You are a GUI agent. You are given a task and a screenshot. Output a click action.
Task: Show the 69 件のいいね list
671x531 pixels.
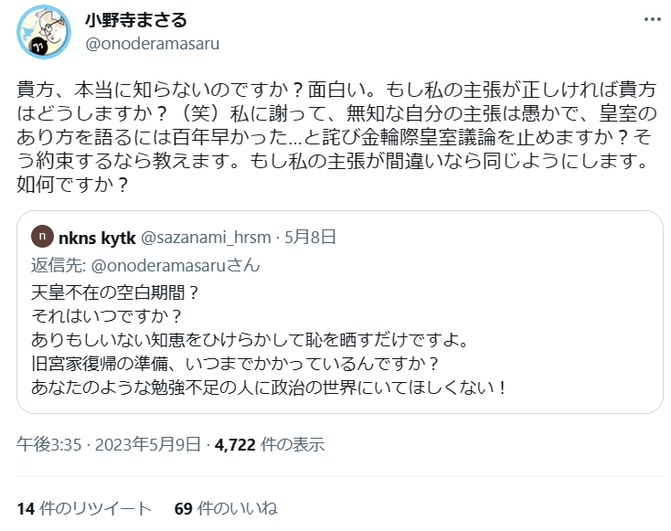tap(226, 508)
